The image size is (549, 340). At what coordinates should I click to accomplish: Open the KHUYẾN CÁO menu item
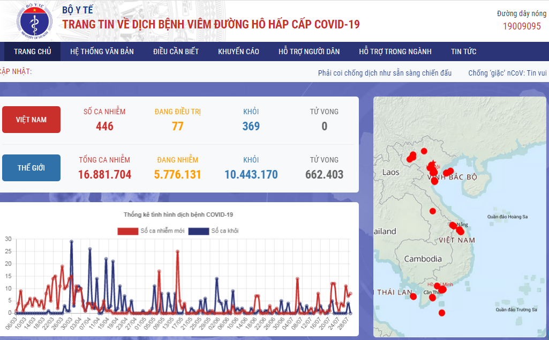coord(238,51)
